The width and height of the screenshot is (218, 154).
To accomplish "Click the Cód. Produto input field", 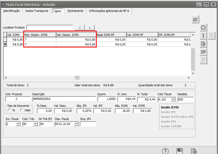I will pyautogui.click(x=18, y=99).
